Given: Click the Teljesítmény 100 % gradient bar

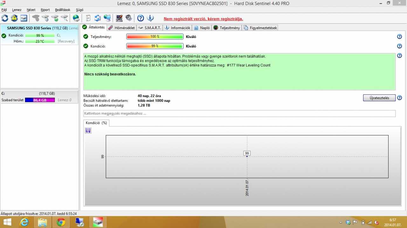Looking at the screenshot, I should (155, 37).
